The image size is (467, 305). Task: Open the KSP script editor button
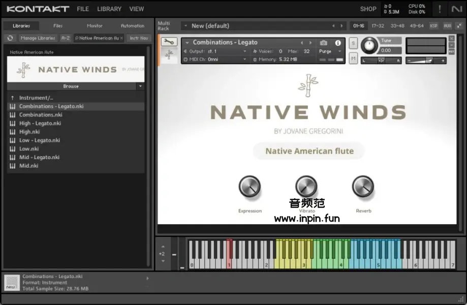click(433, 26)
